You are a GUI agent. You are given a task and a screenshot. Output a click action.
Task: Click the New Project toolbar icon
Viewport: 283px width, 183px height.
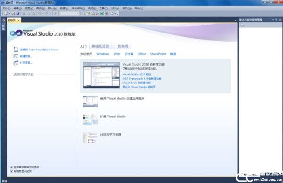6,13
